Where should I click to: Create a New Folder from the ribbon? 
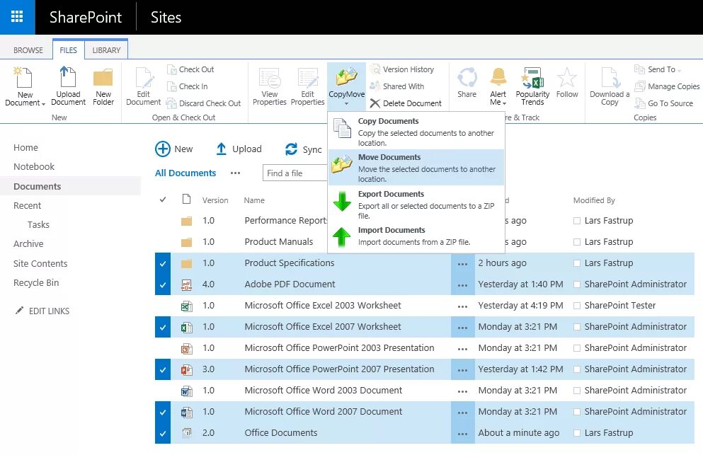coord(103,86)
